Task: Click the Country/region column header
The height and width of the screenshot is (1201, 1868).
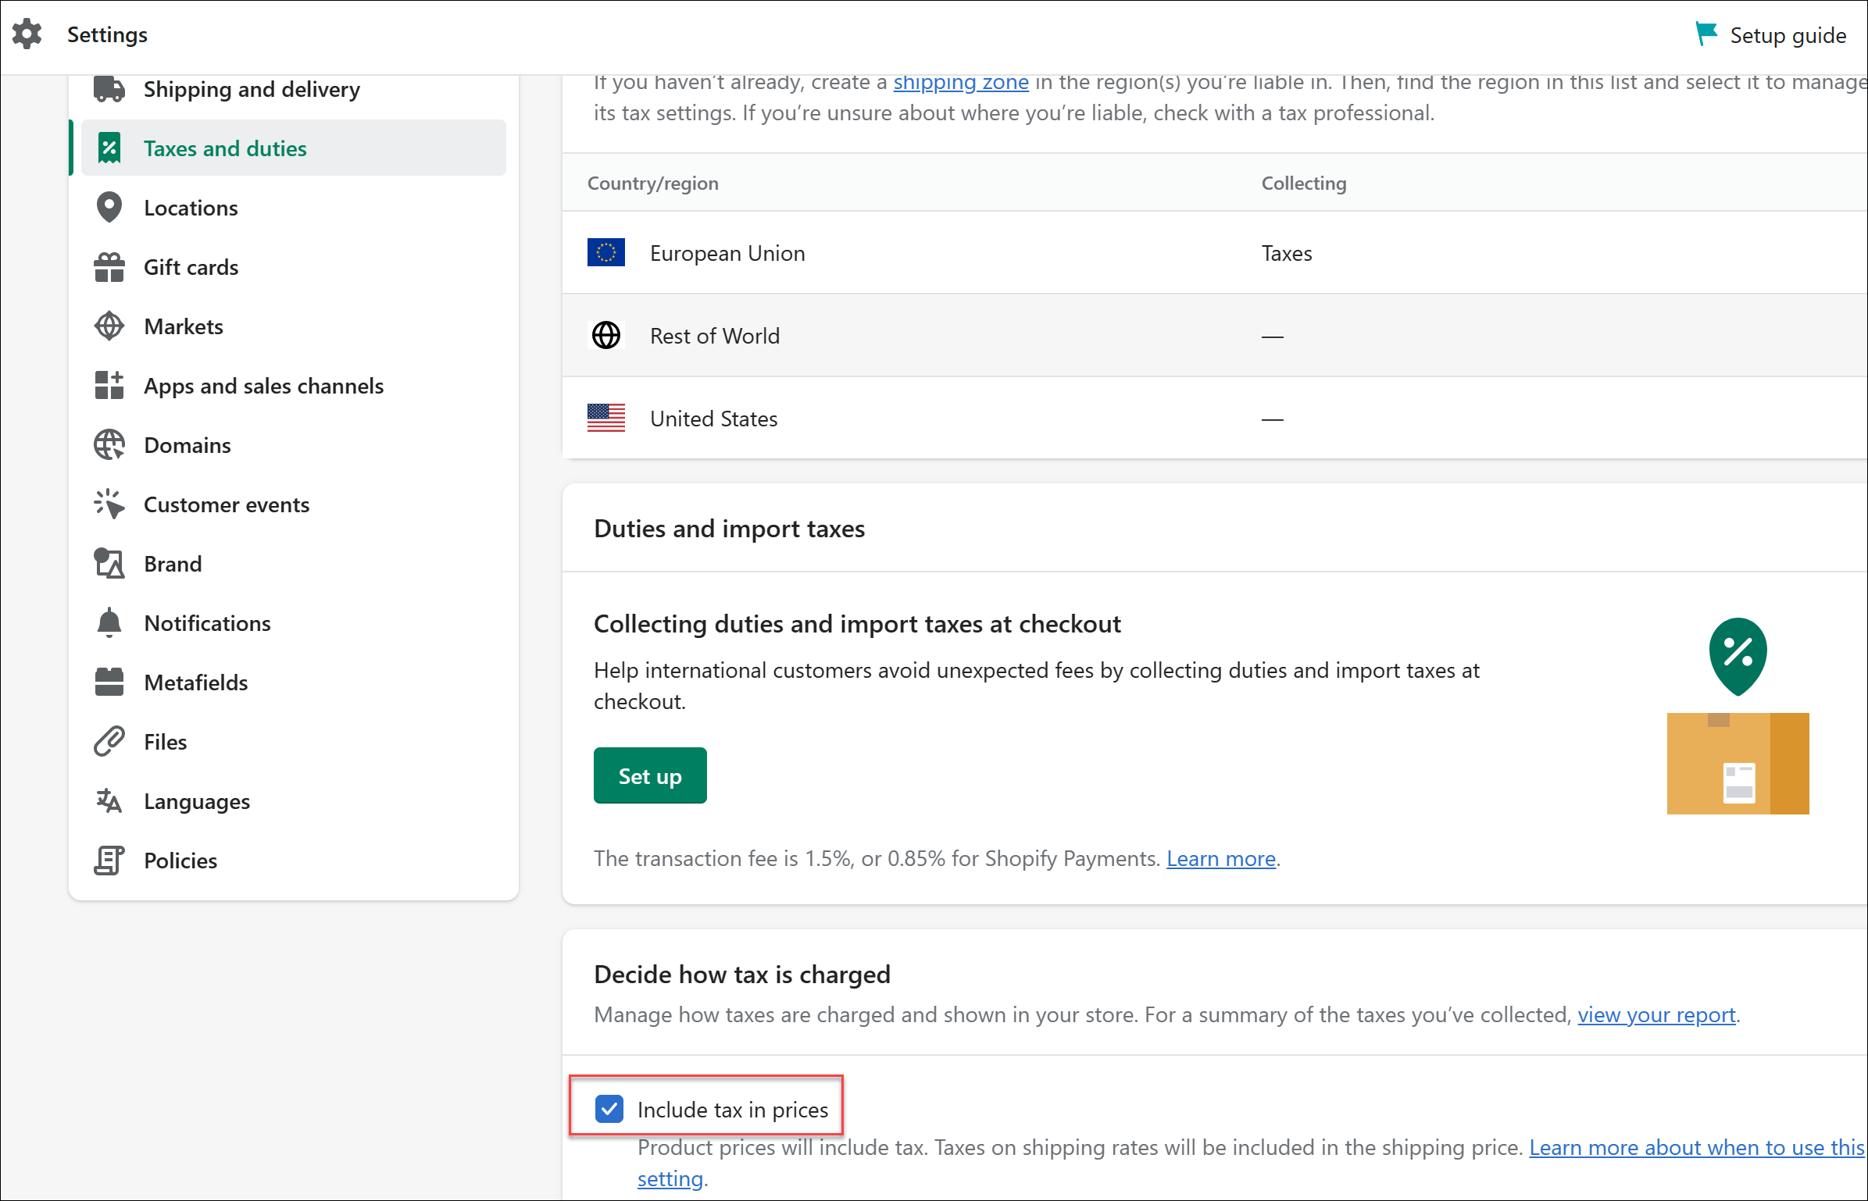Action: tap(653, 183)
